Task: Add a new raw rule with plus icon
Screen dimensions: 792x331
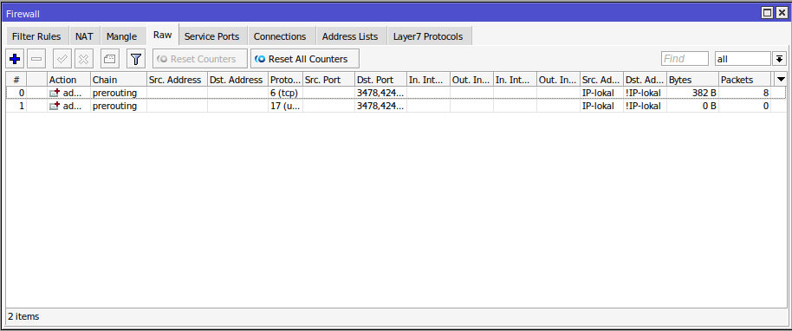Action: point(15,59)
